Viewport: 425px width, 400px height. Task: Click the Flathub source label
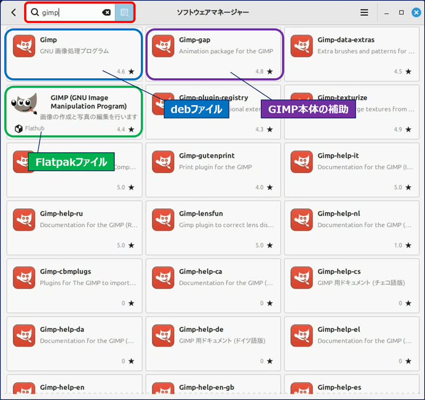point(35,128)
